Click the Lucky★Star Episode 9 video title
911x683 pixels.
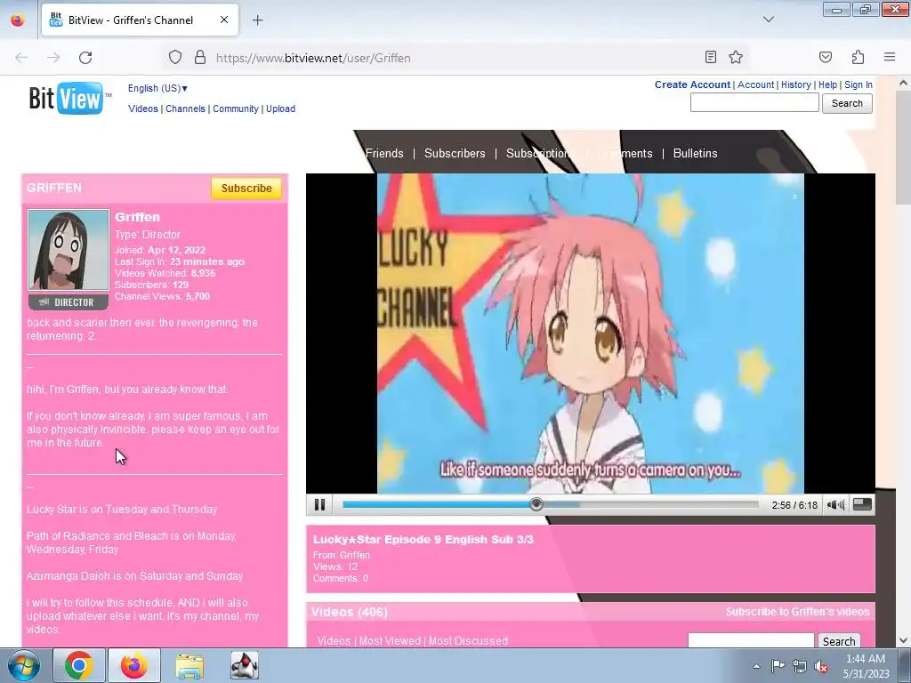pyautogui.click(x=423, y=540)
